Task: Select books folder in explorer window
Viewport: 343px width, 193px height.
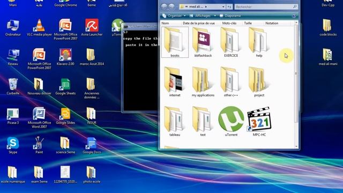Action: [175, 42]
